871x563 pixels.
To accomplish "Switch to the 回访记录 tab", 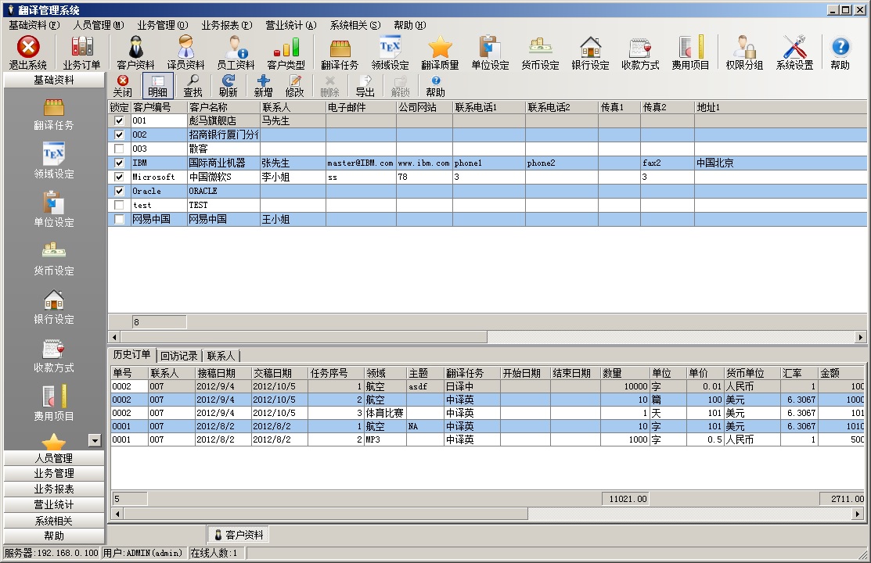I will click(x=178, y=356).
